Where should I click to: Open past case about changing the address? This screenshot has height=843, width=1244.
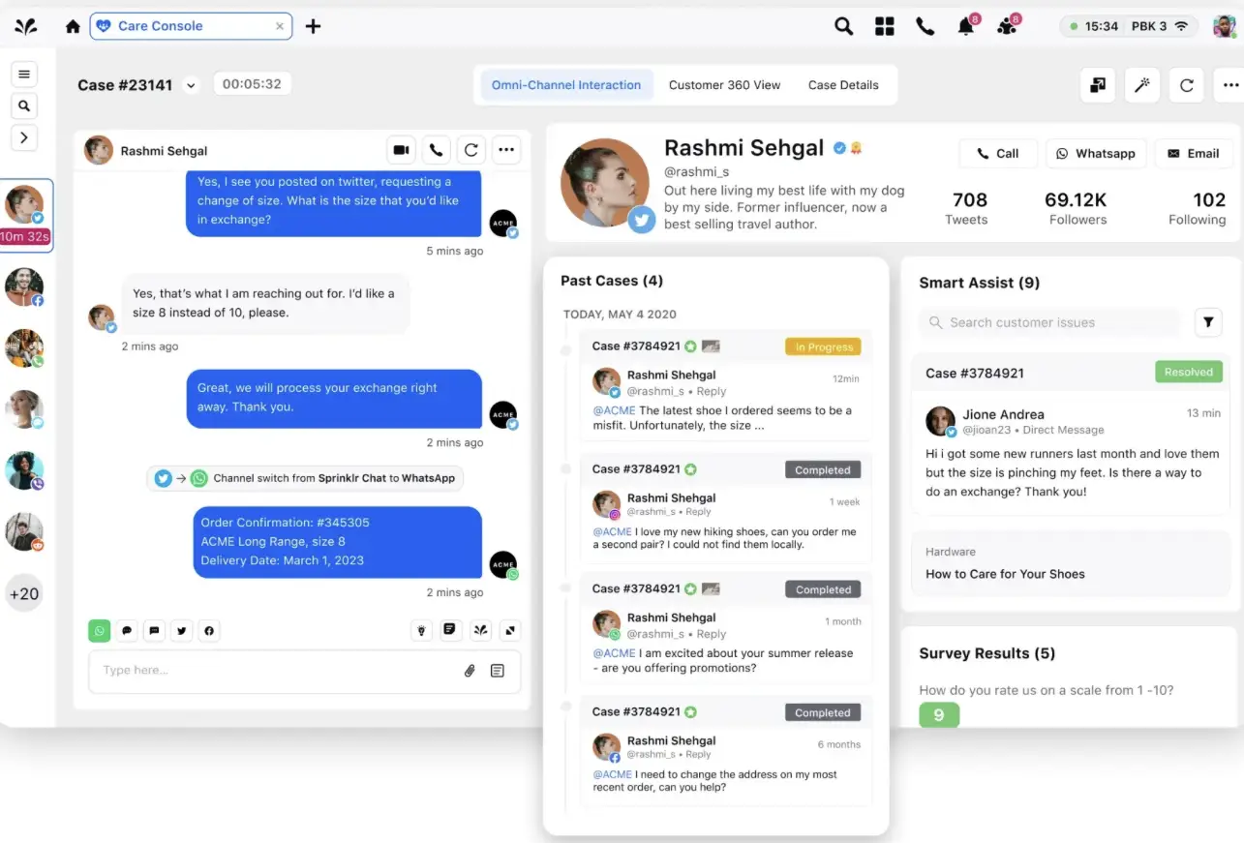[x=726, y=750]
